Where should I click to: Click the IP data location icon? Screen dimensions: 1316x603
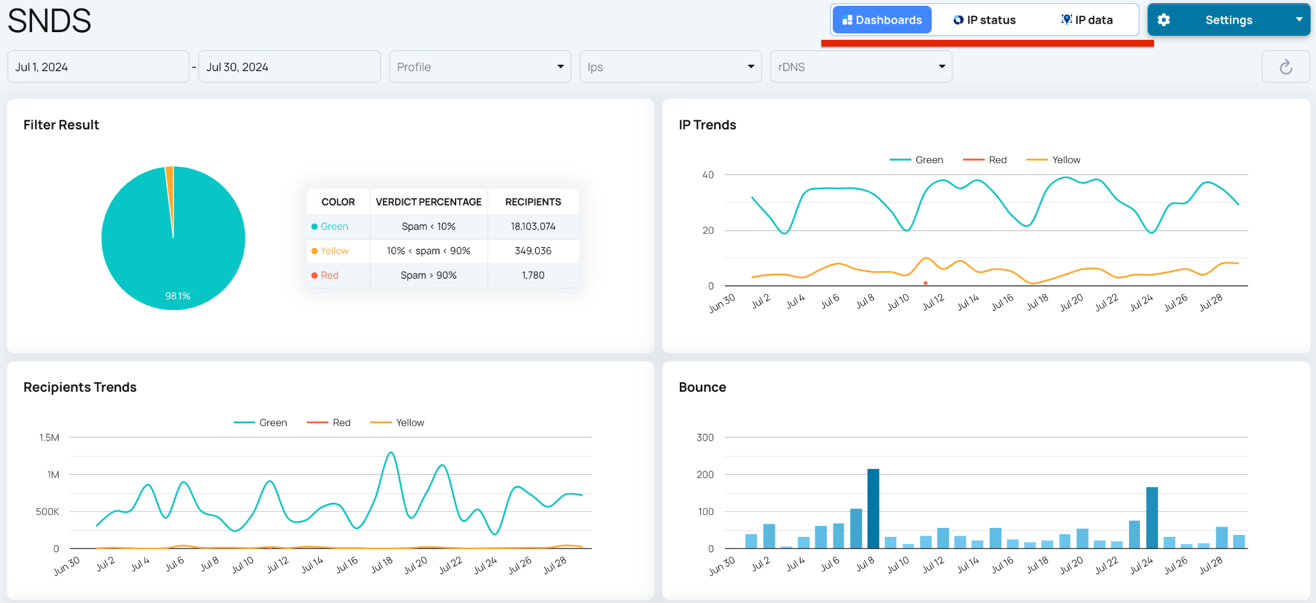click(x=1067, y=19)
